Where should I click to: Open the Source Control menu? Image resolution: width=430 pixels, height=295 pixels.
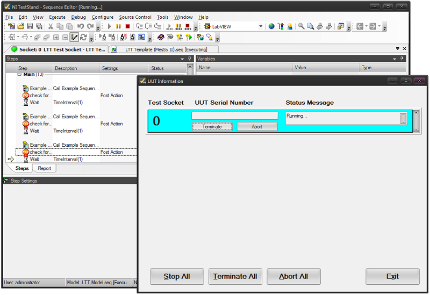(135, 17)
